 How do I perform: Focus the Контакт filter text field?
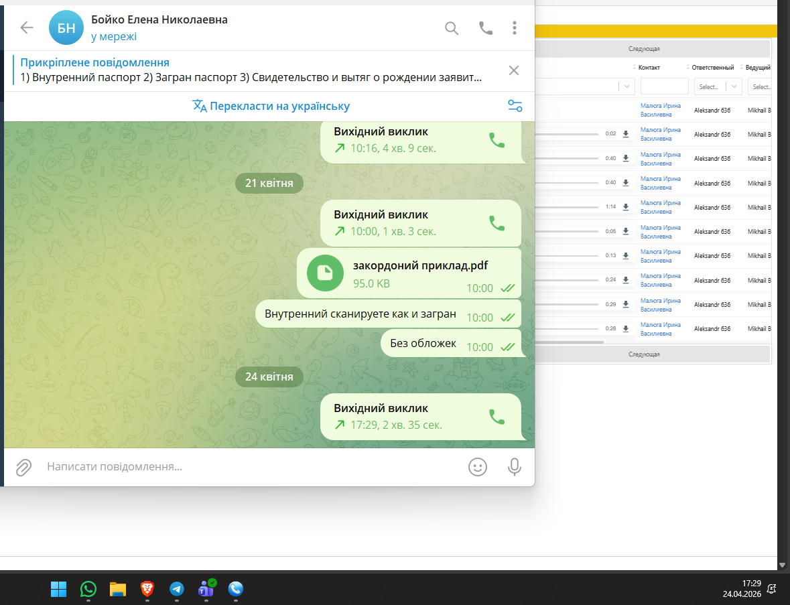click(664, 86)
